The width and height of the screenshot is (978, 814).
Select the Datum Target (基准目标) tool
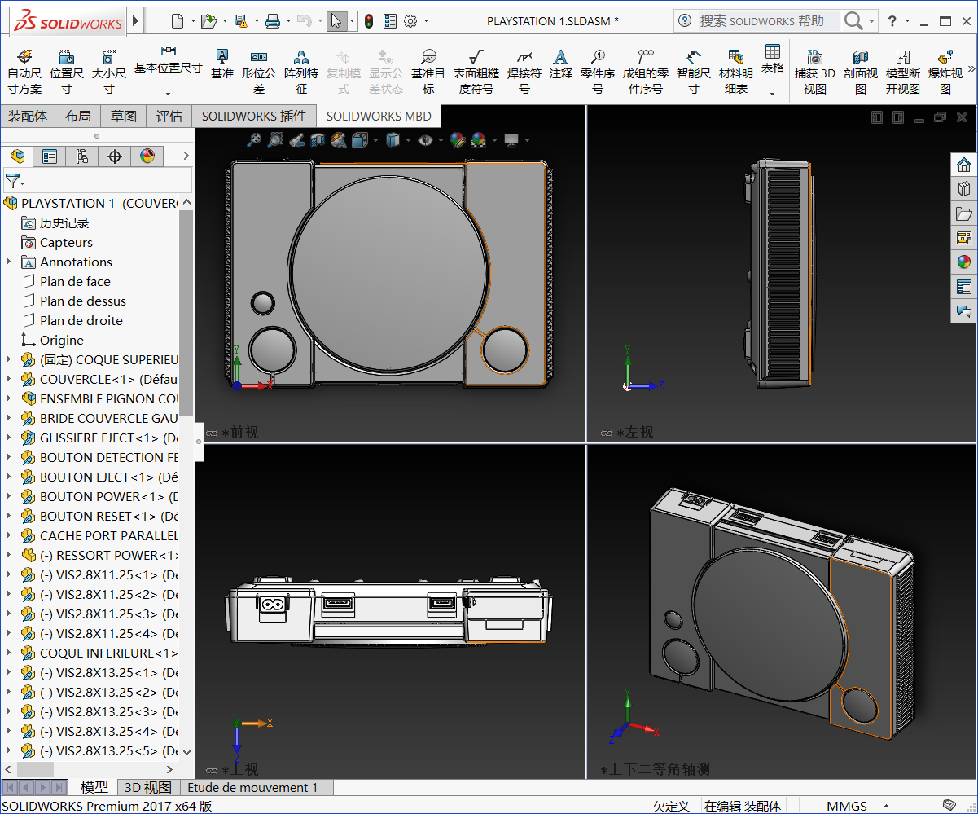pyautogui.click(x=428, y=71)
